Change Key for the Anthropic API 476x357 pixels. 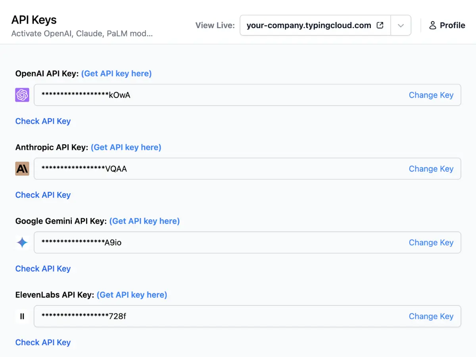[431, 169]
